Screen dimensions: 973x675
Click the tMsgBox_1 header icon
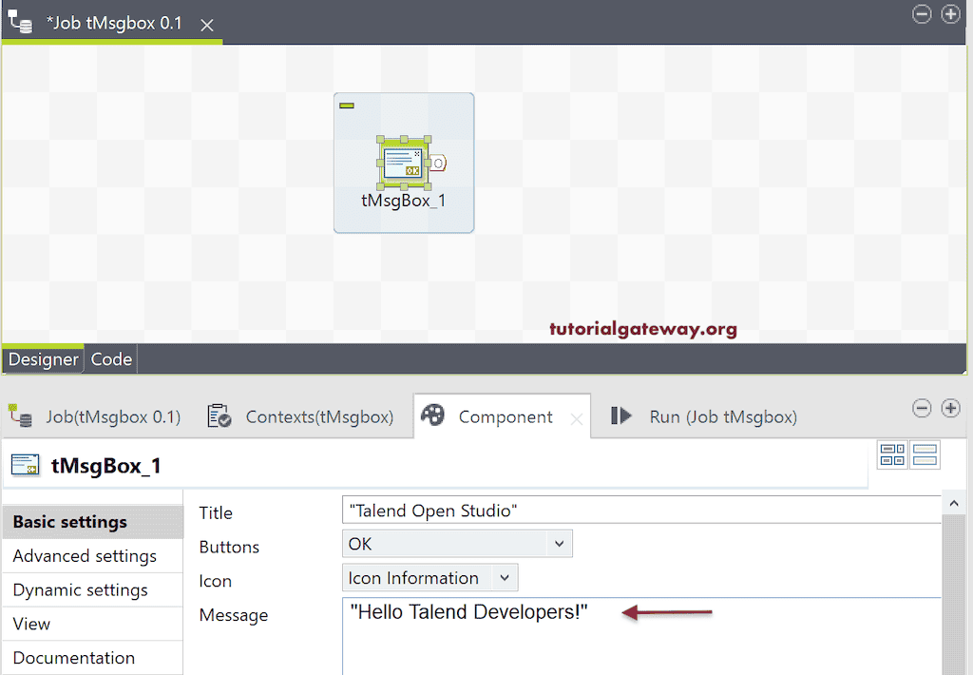coord(26,465)
